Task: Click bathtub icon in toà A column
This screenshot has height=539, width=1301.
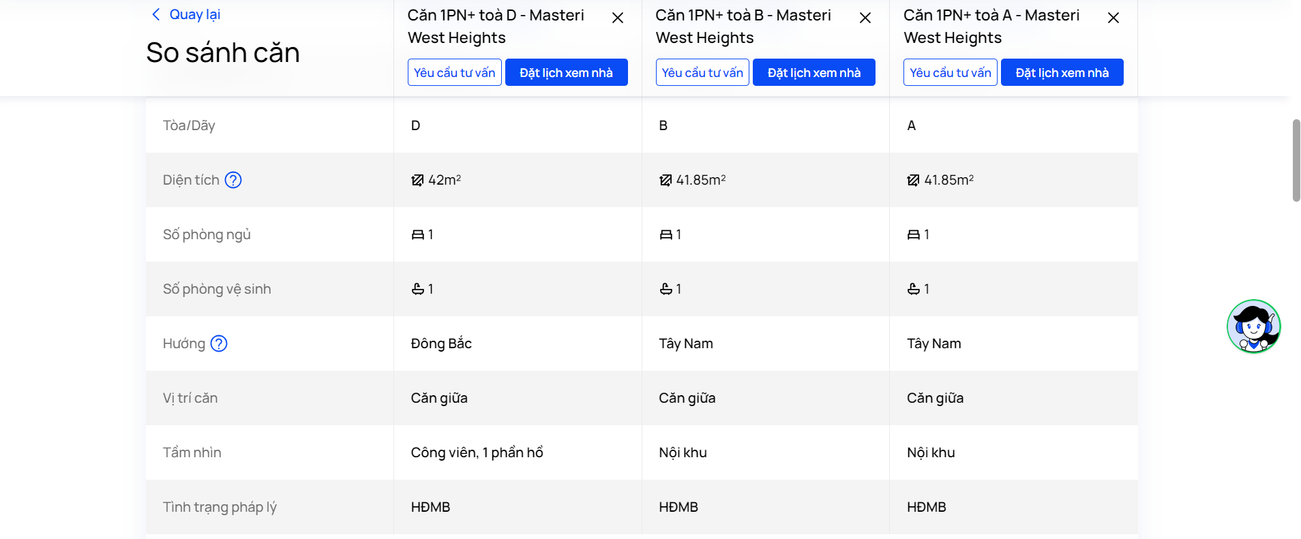Action: coord(914,289)
